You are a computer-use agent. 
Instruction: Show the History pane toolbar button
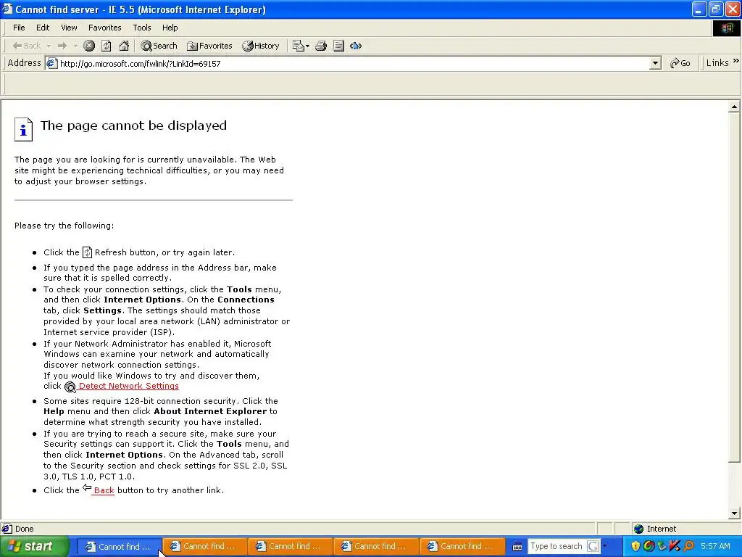pyautogui.click(x=261, y=46)
